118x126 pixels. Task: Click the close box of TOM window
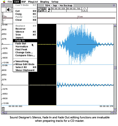pyautogui.click(x=4, y=5)
